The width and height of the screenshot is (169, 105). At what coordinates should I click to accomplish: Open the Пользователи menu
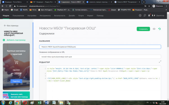[x=18, y=15]
